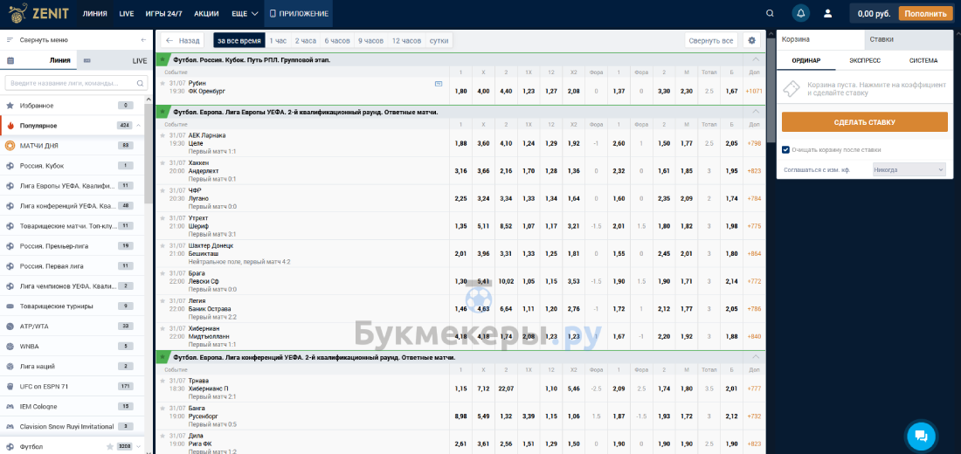Open the settings gear next to Свернуть все
Image resolution: width=961 pixels, height=454 pixels.
click(x=751, y=40)
